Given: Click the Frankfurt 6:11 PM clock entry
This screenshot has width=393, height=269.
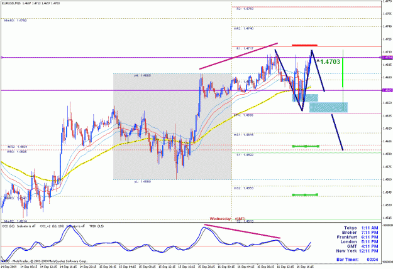Looking at the screenshot, I should pyautogui.click(x=357, y=237).
